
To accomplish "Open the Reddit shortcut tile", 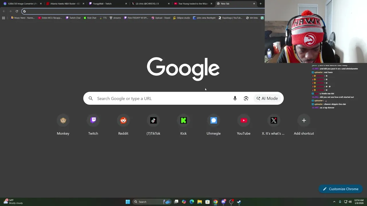I will pos(123,125).
